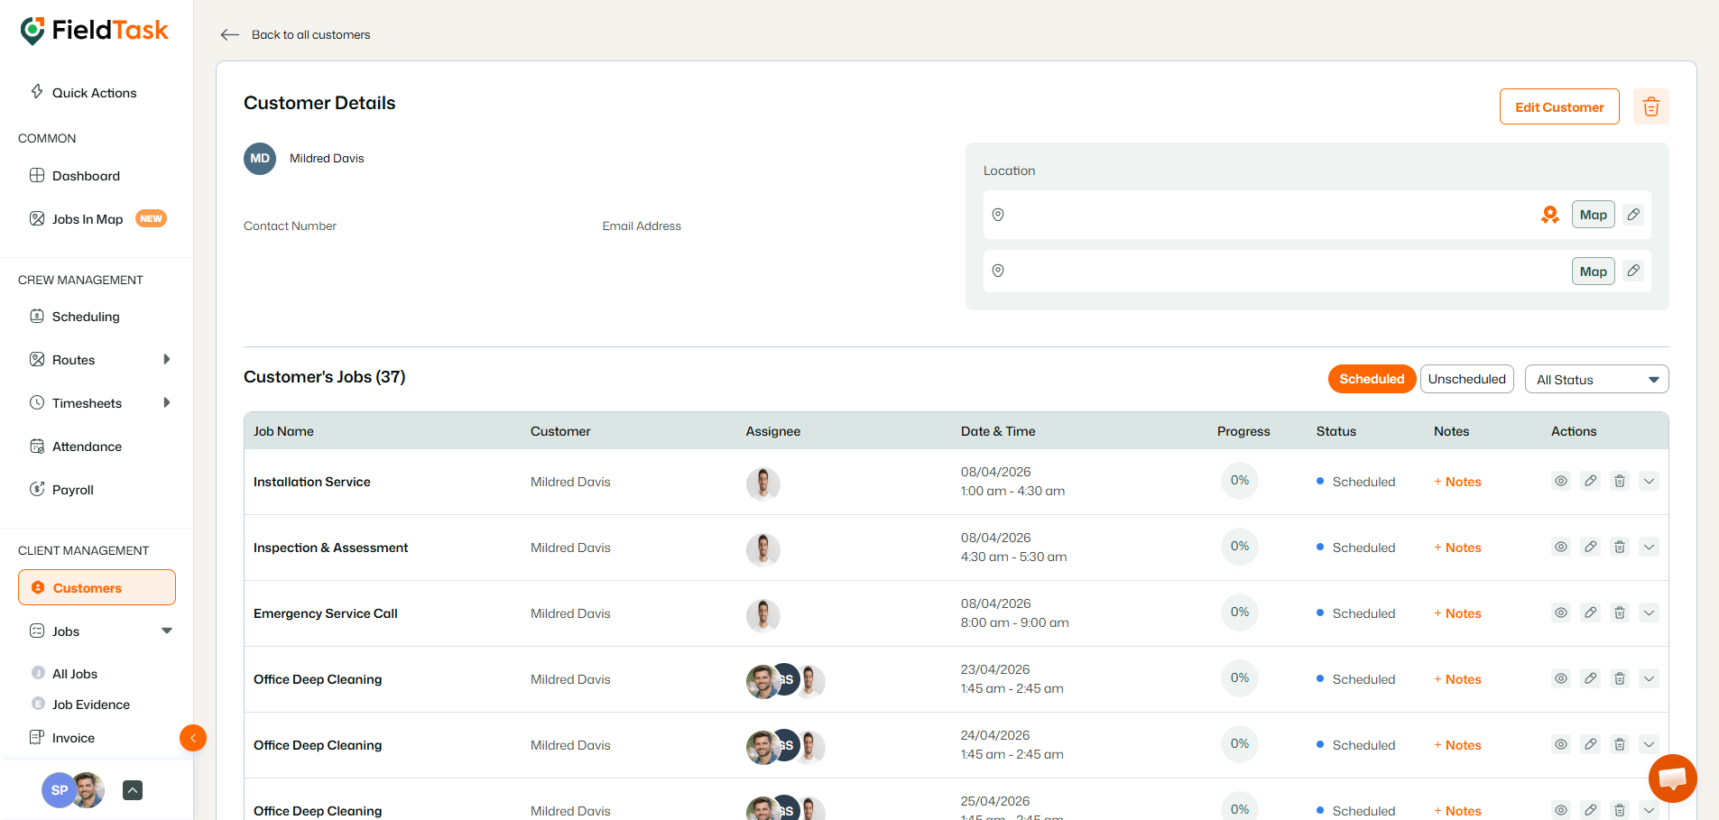The image size is (1719, 820).
Task: Click the orange primary location badge icon
Action: click(x=1550, y=215)
